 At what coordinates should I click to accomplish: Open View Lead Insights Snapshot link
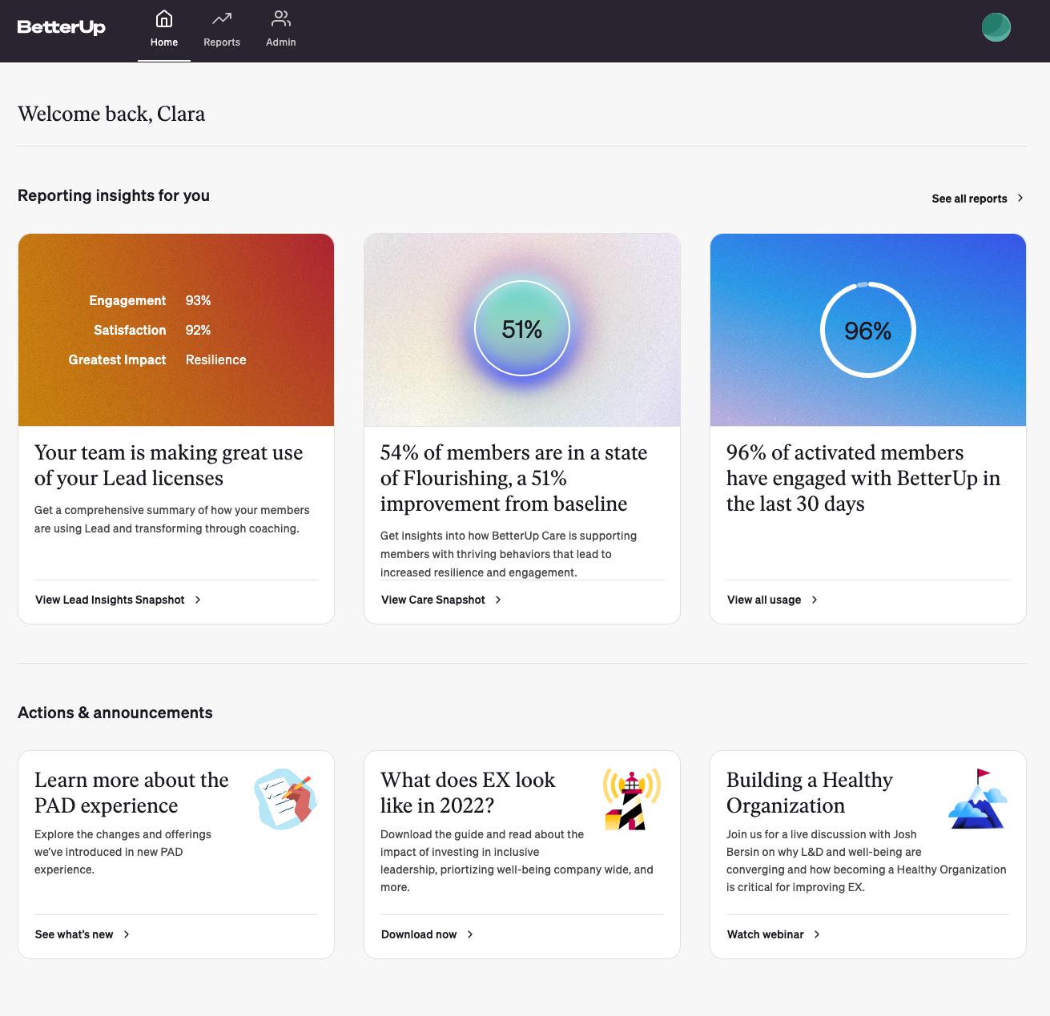[x=110, y=600]
